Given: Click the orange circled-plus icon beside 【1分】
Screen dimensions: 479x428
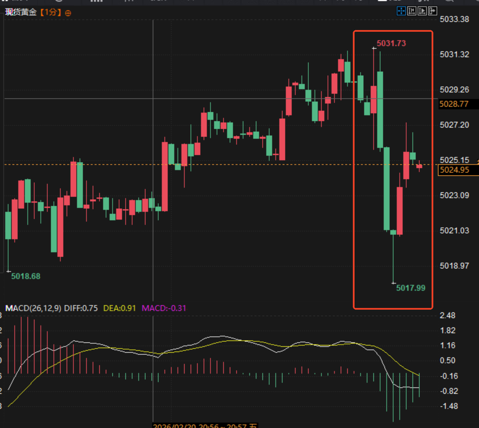Looking at the screenshot, I should click(x=68, y=13).
